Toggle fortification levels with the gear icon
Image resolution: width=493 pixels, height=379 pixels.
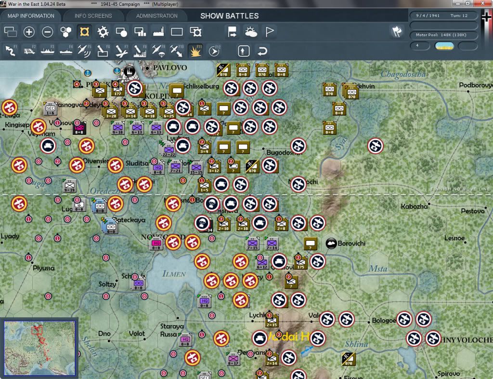point(103,32)
